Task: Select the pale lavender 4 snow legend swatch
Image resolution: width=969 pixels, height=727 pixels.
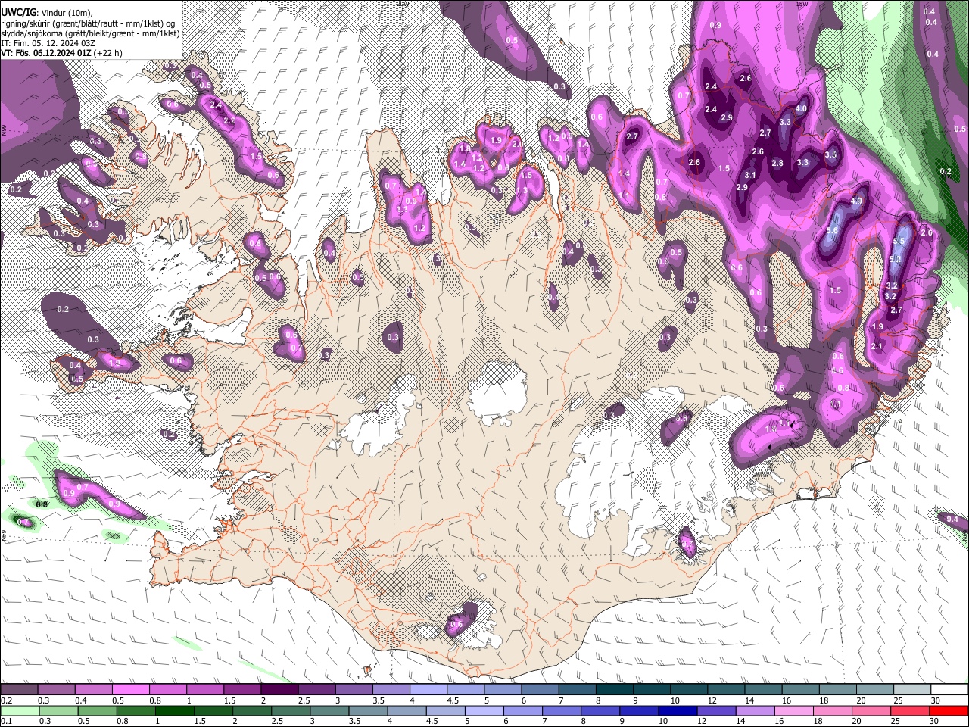Action: 428,689
